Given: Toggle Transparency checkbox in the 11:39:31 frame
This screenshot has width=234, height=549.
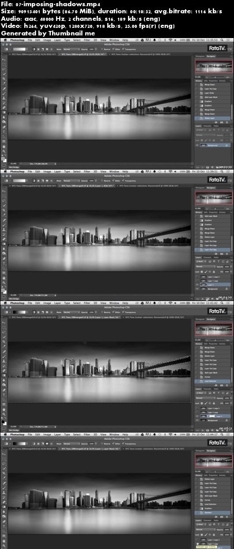Looking at the screenshot, I should click(123, 181).
